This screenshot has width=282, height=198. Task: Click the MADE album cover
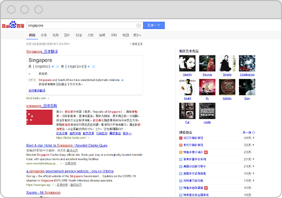(207, 111)
